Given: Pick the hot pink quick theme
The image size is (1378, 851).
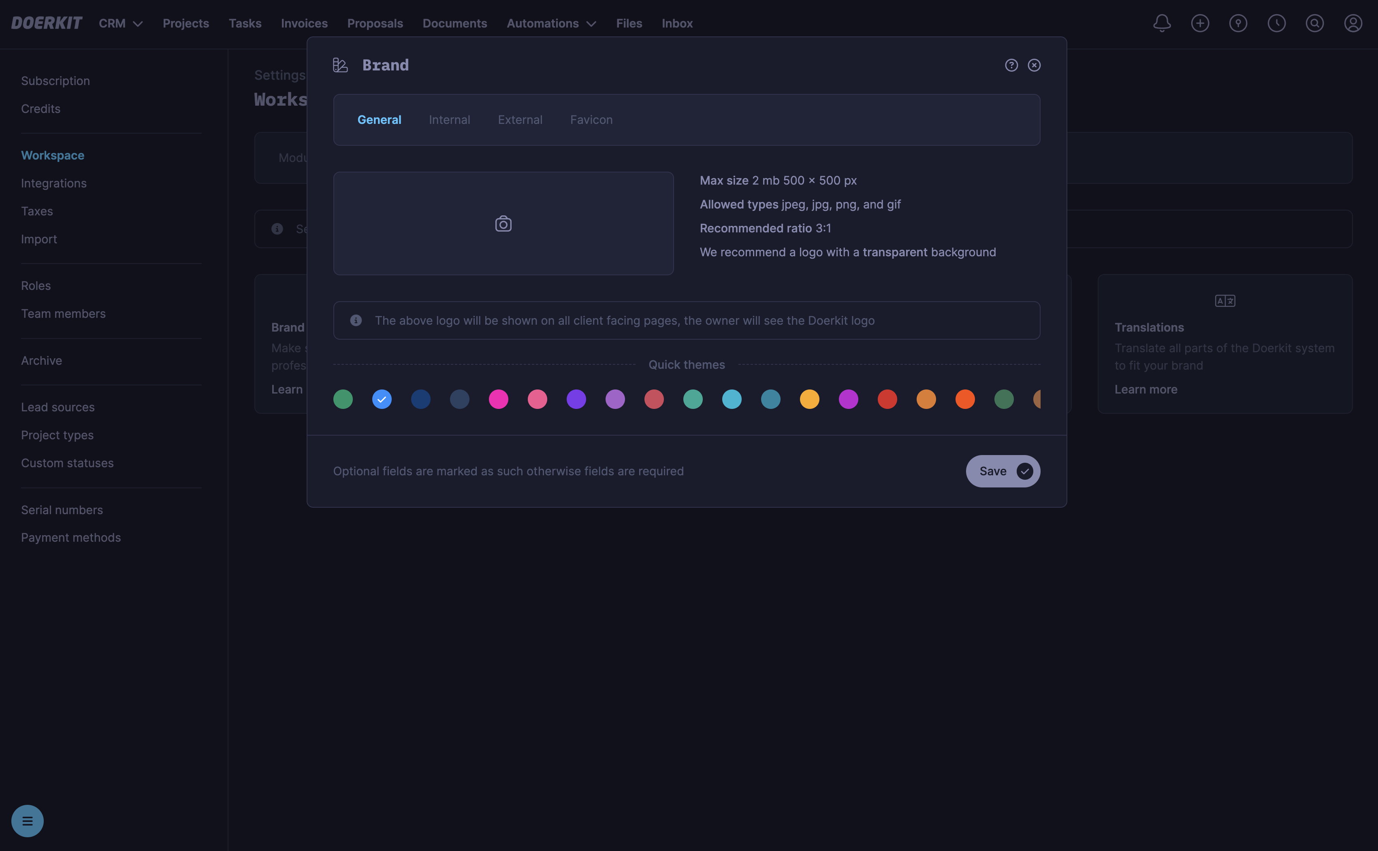Looking at the screenshot, I should coord(498,399).
